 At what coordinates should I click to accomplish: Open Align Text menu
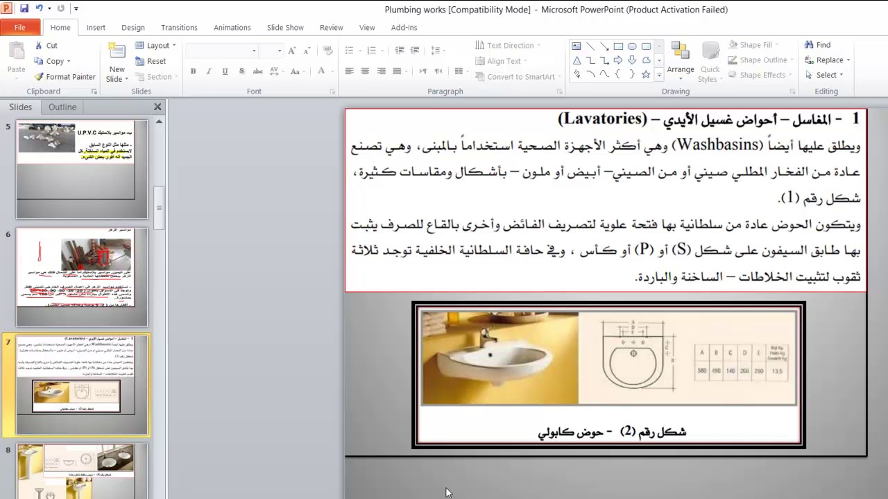point(502,61)
